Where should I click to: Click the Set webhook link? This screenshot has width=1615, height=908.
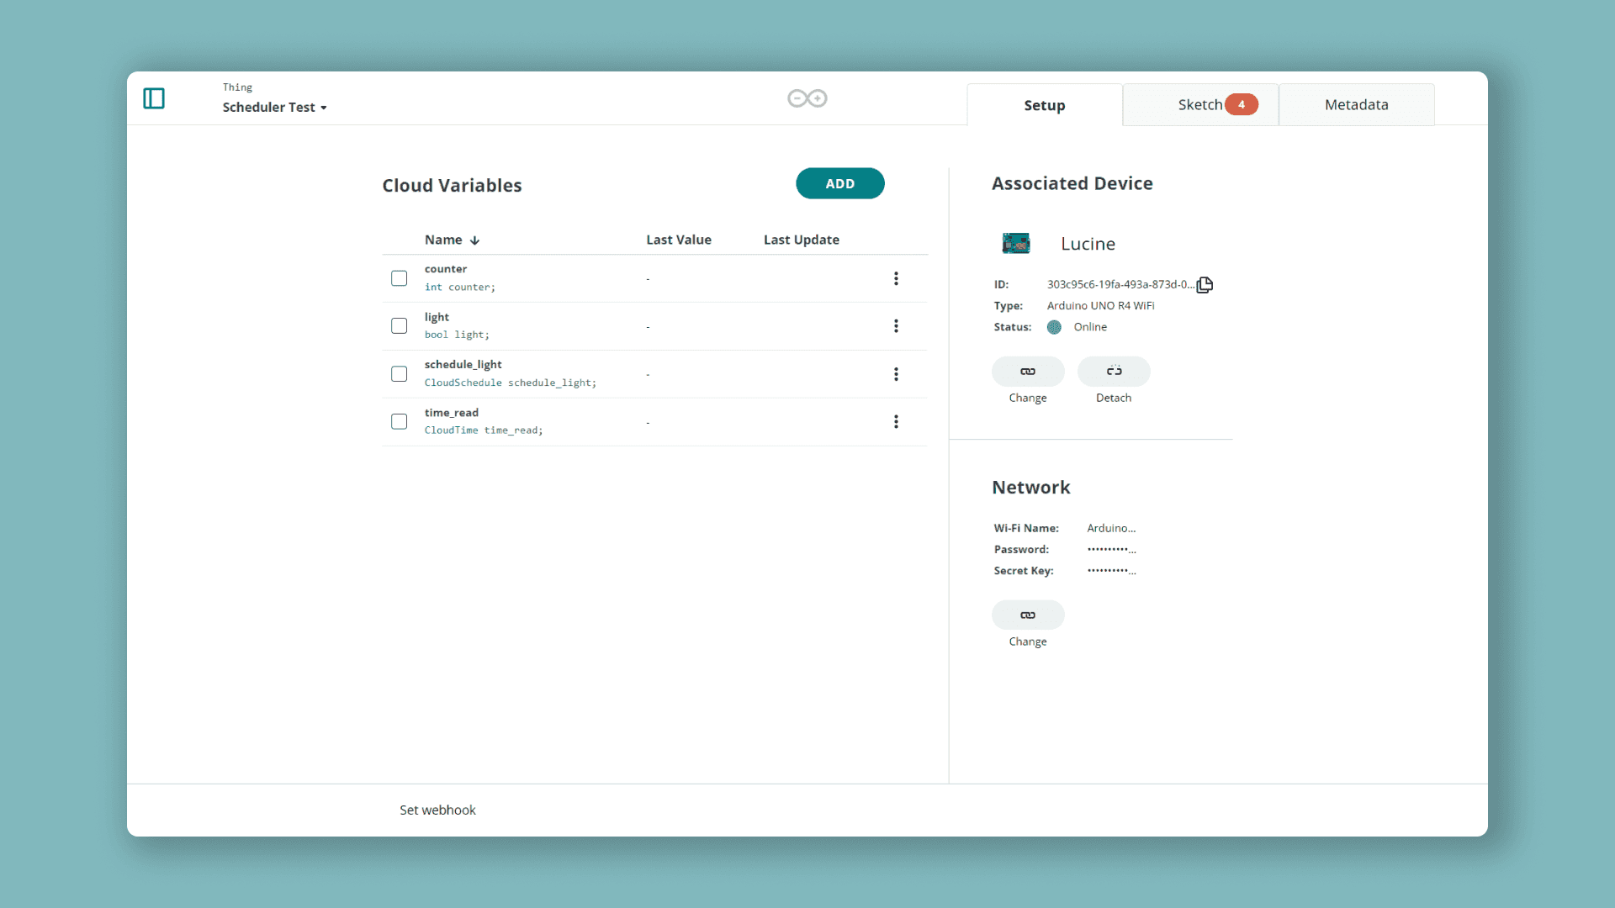coord(437,810)
